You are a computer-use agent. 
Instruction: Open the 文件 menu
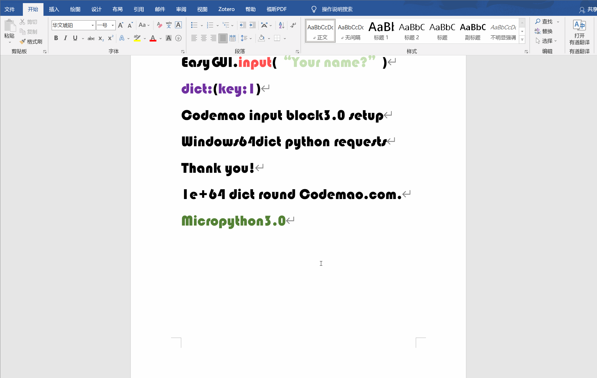click(10, 9)
